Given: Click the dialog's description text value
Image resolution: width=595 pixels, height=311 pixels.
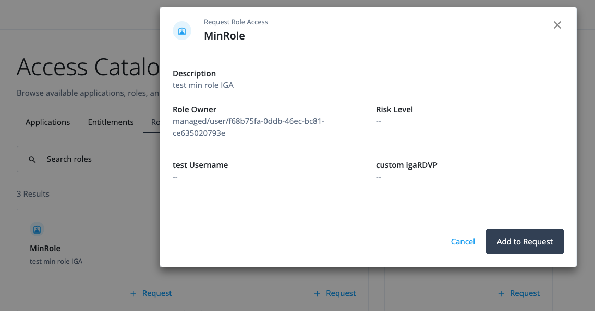Looking at the screenshot, I should click(203, 85).
